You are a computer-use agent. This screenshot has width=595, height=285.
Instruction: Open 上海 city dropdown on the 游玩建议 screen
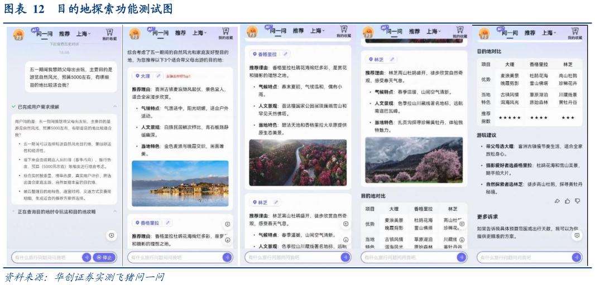pos(549,33)
